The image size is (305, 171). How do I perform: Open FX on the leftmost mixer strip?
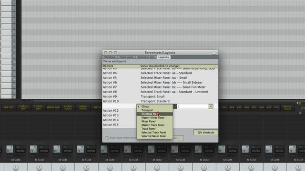point(10,149)
